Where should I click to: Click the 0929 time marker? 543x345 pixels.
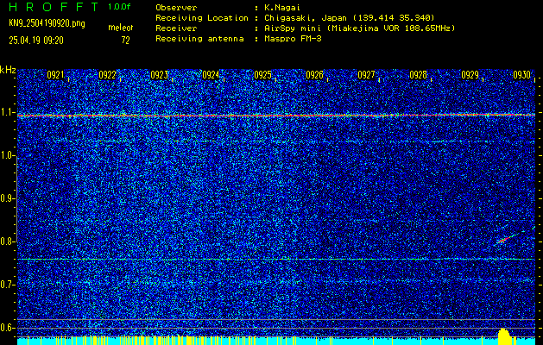pyautogui.click(x=470, y=75)
